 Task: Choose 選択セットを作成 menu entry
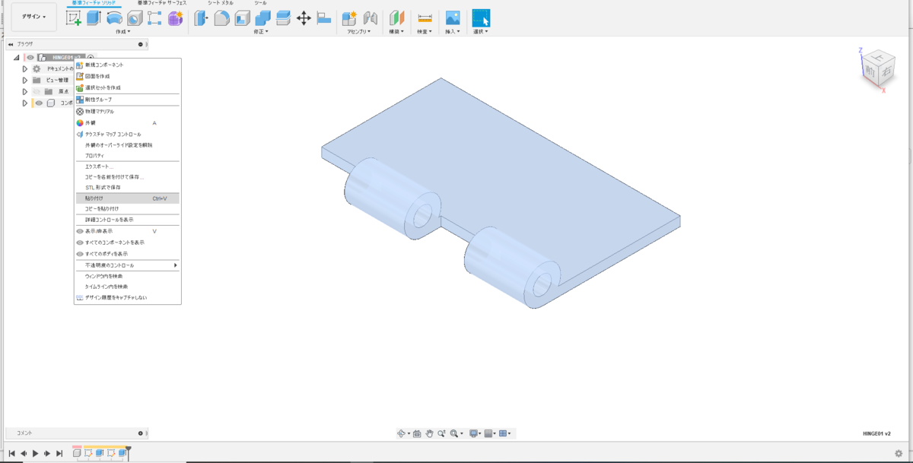(128, 87)
